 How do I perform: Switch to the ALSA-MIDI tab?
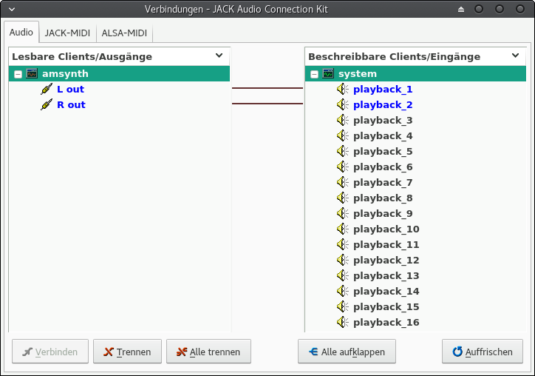pyautogui.click(x=124, y=33)
